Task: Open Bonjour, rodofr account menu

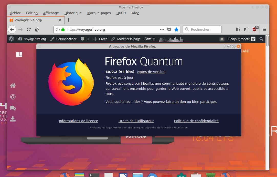Action: tap(242, 39)
